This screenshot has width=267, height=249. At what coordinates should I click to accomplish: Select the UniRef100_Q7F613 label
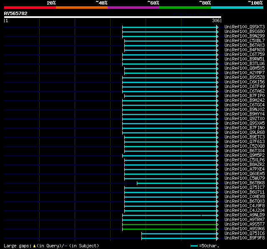(244, 142)
